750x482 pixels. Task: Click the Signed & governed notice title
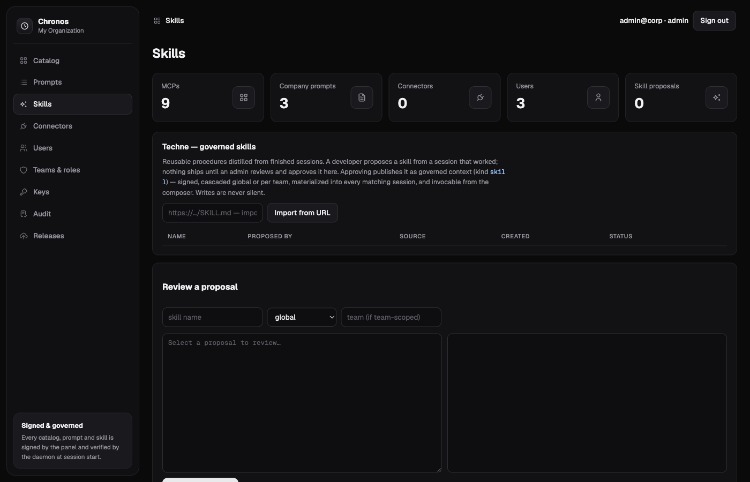click(x=52, y=426)
